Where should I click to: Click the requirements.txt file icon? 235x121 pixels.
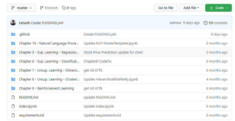[x=13, y=115]
